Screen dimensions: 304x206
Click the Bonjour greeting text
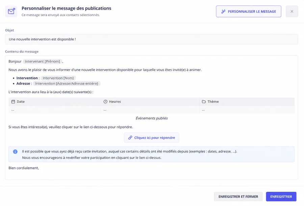pyautogui.click(x=15, y=61)
